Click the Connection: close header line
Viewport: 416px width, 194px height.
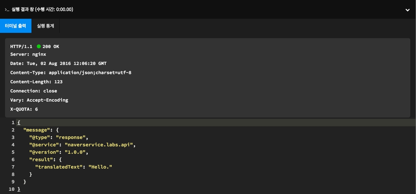point(34,91)
